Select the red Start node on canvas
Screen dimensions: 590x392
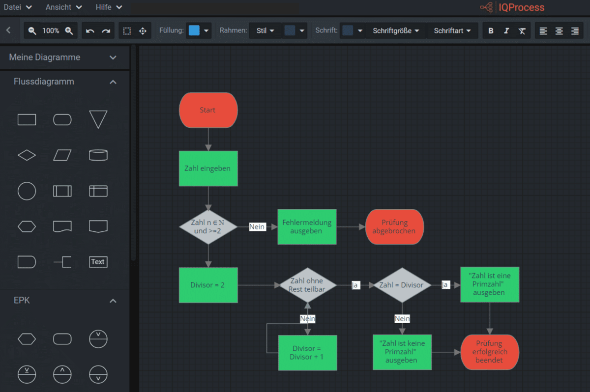(x=208, y=110)
